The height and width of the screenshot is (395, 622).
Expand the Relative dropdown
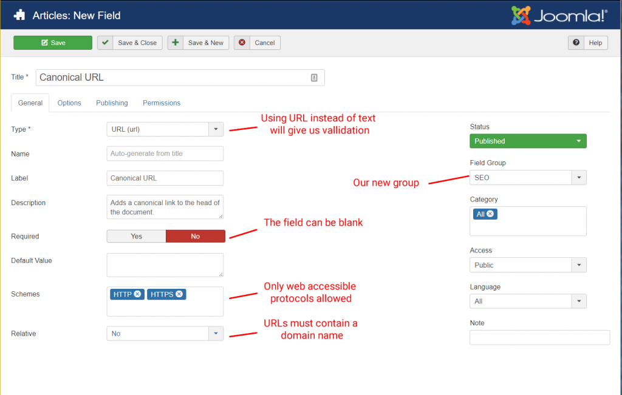tap(216, 333)
